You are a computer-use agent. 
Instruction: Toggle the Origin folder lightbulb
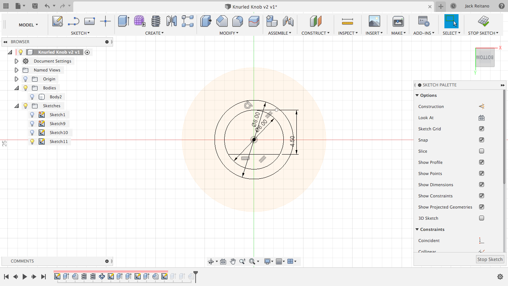click(25, 79)
